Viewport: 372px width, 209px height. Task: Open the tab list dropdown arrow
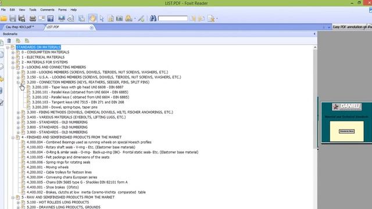point(329,27)
